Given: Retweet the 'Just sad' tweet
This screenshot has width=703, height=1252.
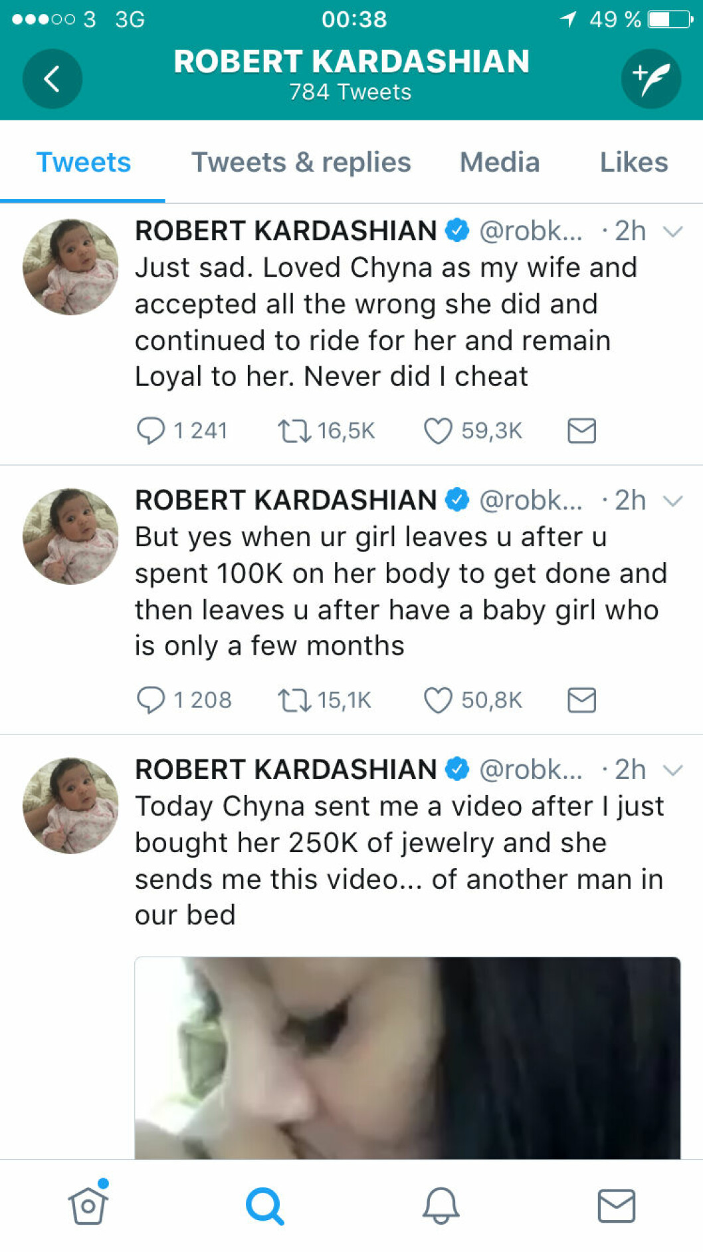Looking at the screenshot, I should pyautogui.click(x=294, y=430).
